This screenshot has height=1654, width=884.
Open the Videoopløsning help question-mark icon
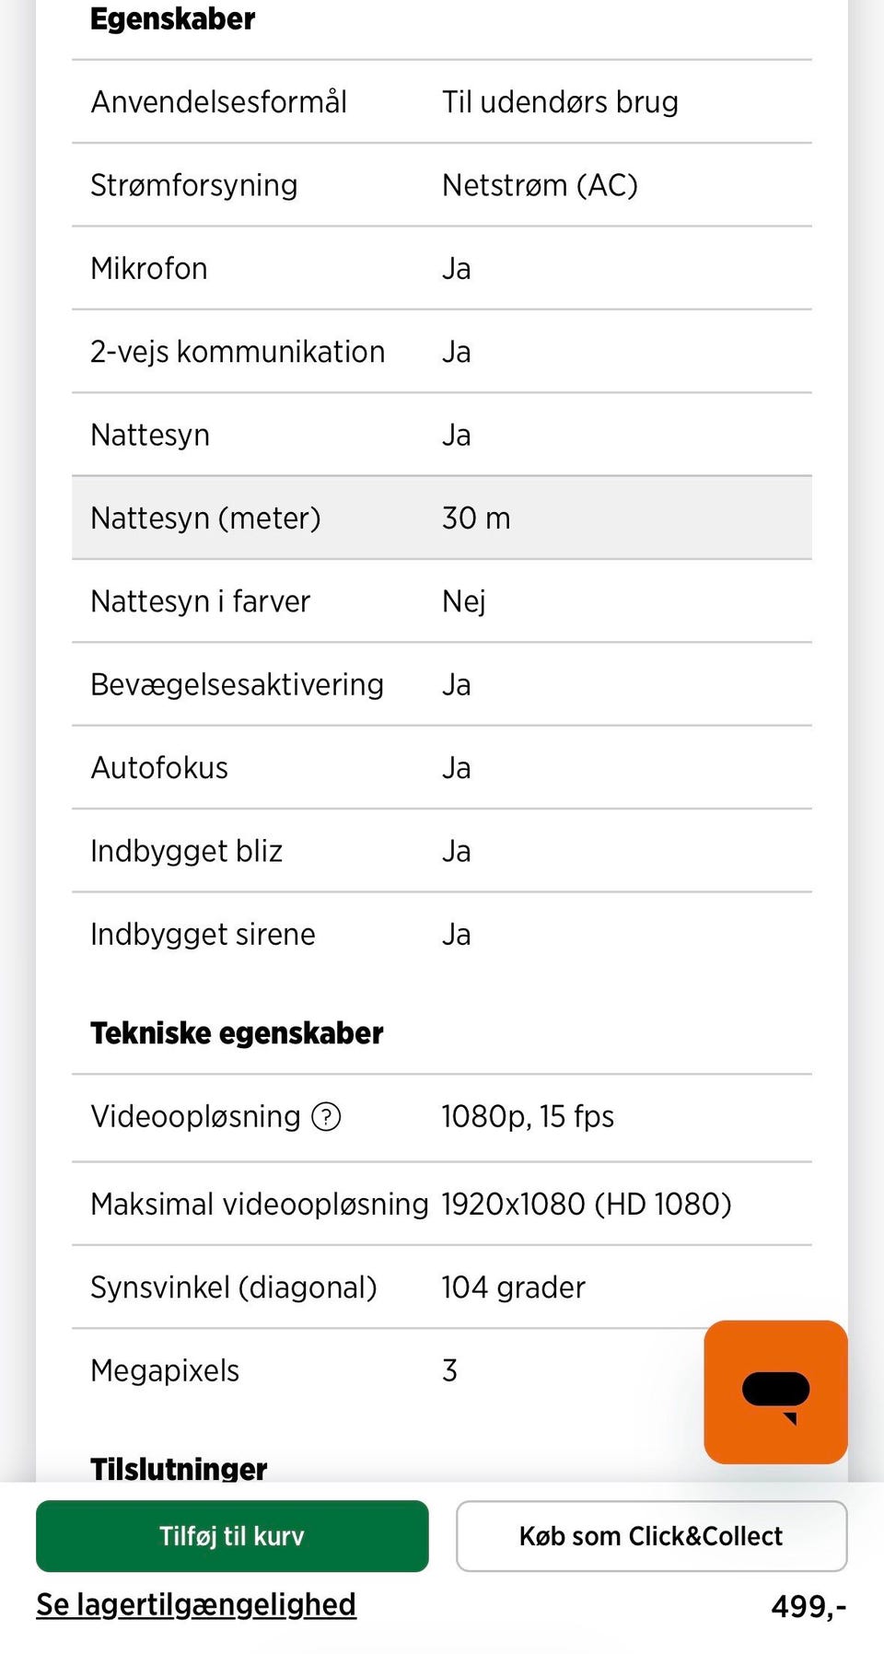(x=326, y=1117)
